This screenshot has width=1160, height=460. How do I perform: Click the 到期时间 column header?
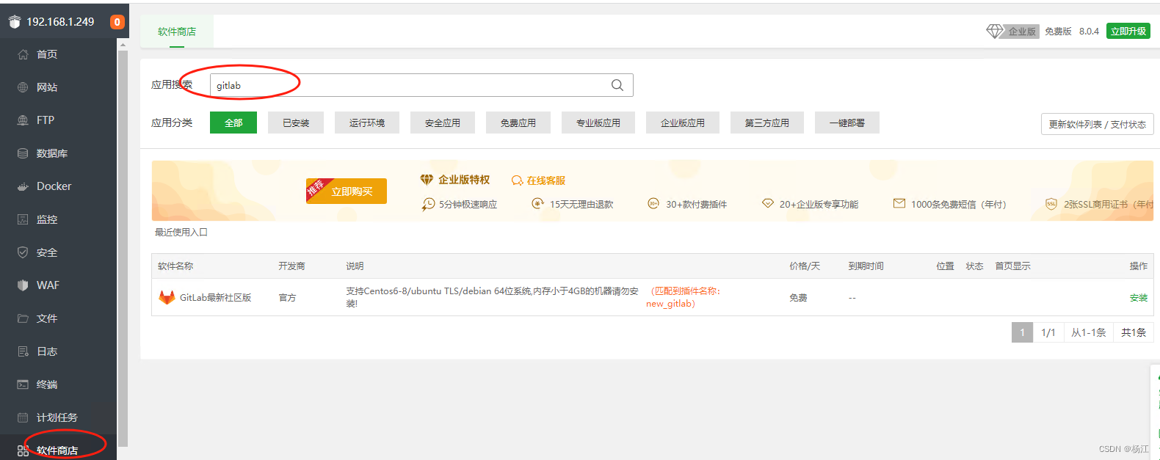pos(866,266)
